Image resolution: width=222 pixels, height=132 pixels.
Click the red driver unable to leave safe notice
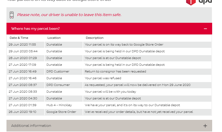pyautogui.click(x=69, y=15)
